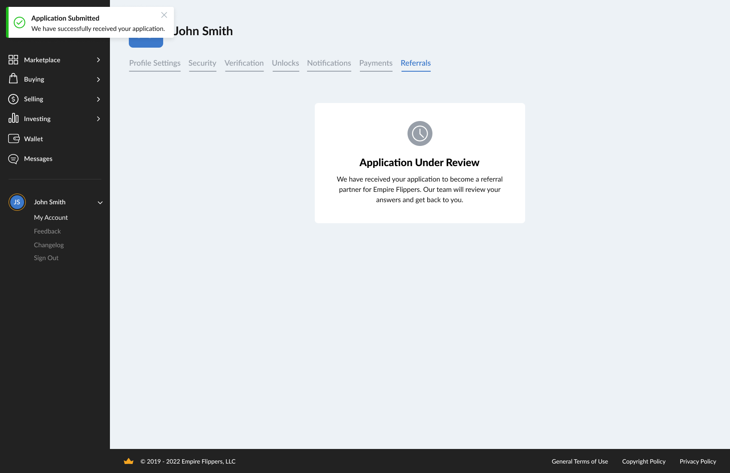Expand the Investing submenu chevron
730x473 pixels.
coord(98,119)
